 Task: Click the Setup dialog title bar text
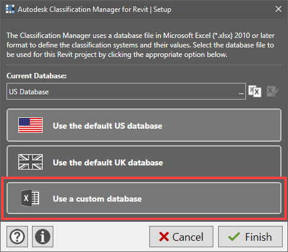click(x=94, y=9)
